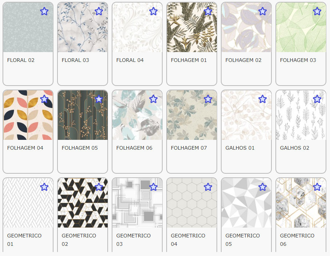Screen dimensions: 330x256
Task: Star the FOLHAGEM 04 pattern
Action: point(44,99)
